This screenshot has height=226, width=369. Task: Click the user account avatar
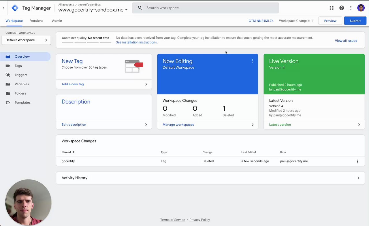(x=361, y=8)
